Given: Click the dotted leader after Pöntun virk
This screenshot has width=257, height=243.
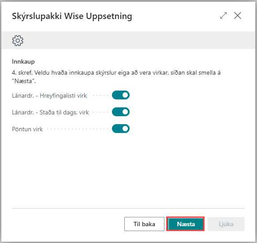Looking at the screenshot, I should 77,129.
